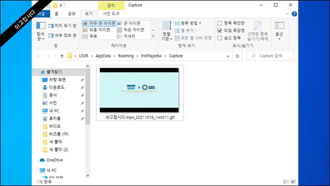The image size is (330, 186).
Task: Select 큰 아이콘 layout
Action: pos(129,23)
